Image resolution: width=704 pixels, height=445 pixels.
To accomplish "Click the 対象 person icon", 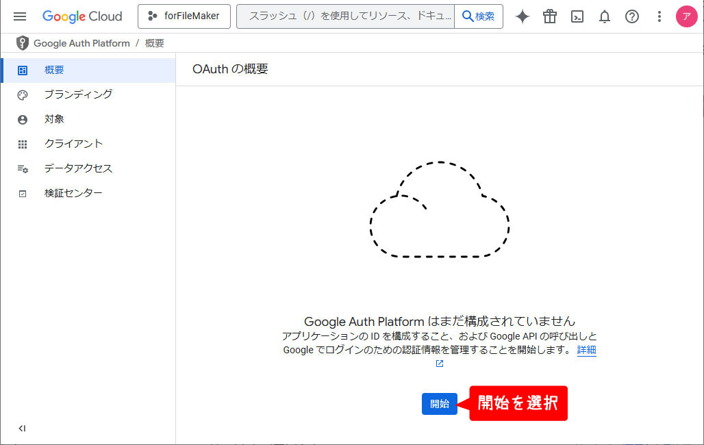I will pos(23,120).
